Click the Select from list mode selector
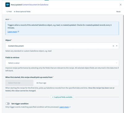This screenshot has height=113, width=124. [19, 83]
